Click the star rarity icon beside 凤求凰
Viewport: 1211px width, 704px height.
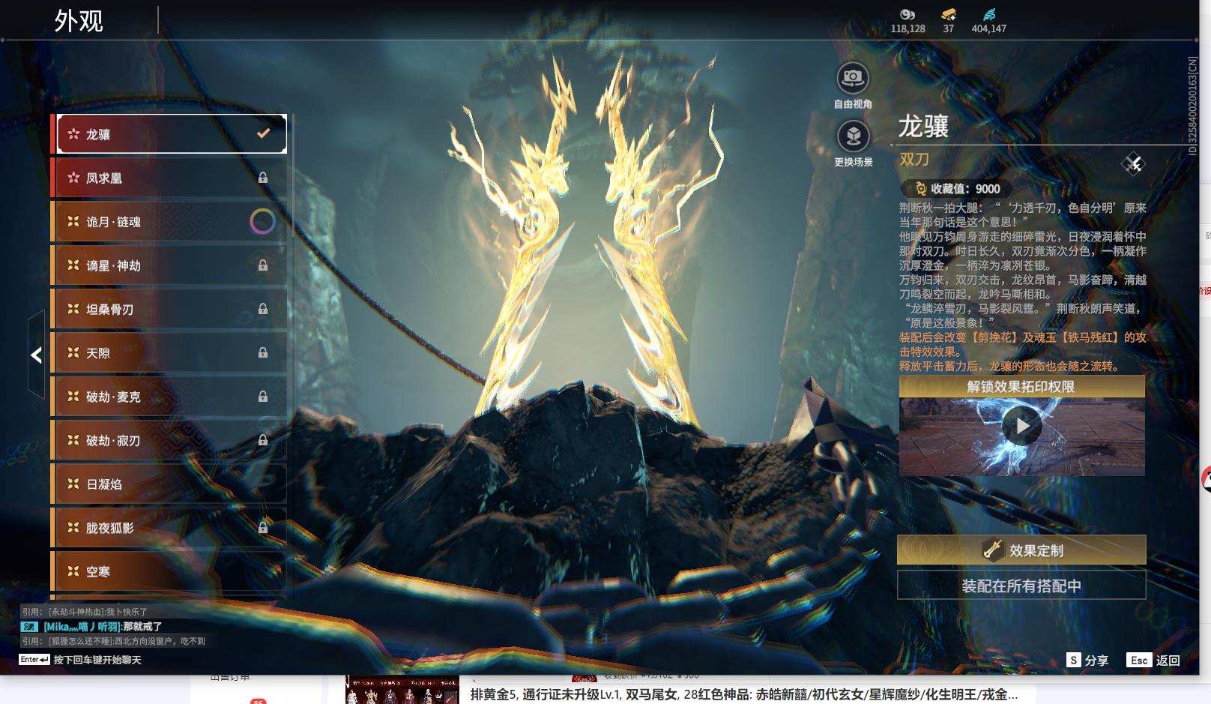(73, 178)
